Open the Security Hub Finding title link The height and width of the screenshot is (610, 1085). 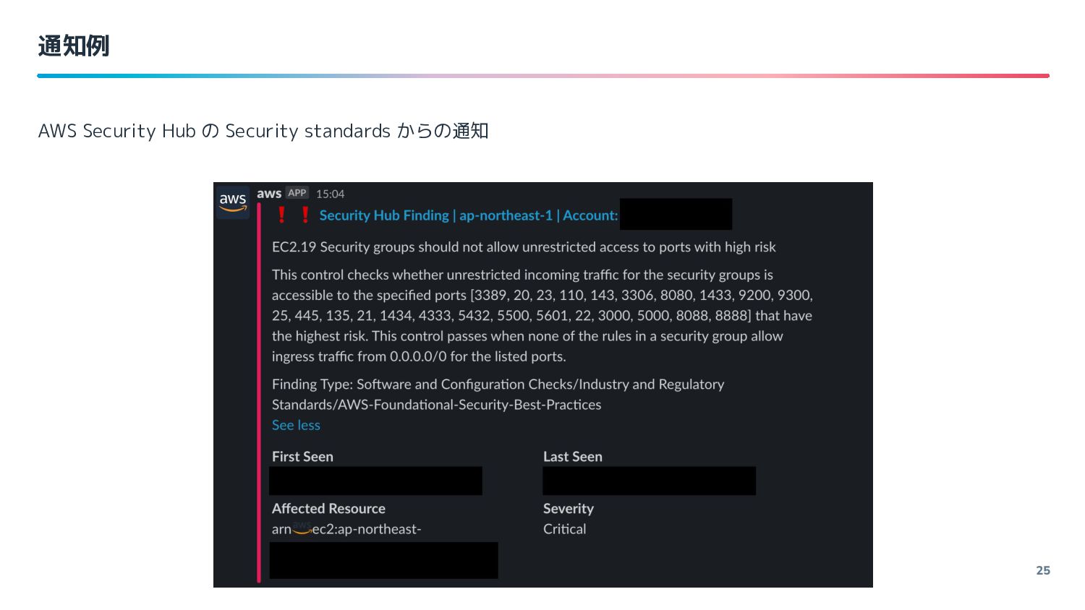pyautogui.click(x=469, y=215)
